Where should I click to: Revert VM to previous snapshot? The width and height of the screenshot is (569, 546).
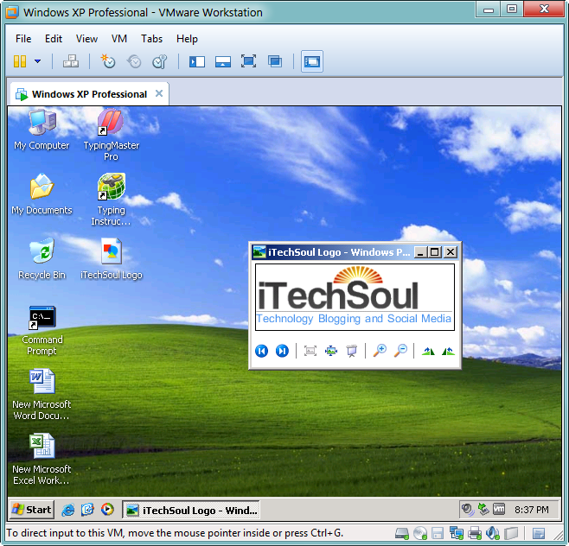134,61
